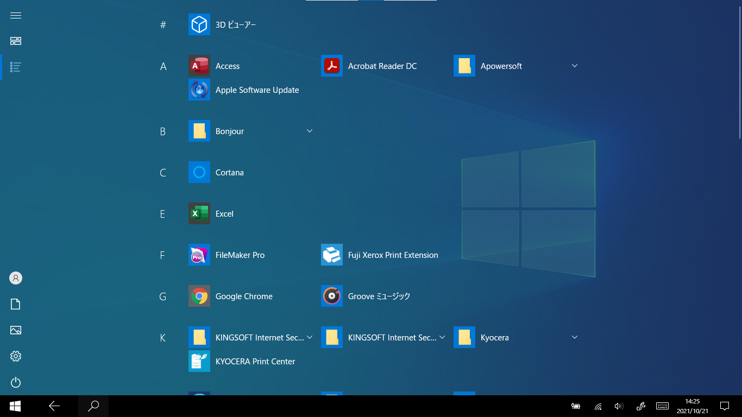The height and width of the screenshot is (417, 742).
Task: Open FileMaker Pro
Action: [x=199, y=255]
